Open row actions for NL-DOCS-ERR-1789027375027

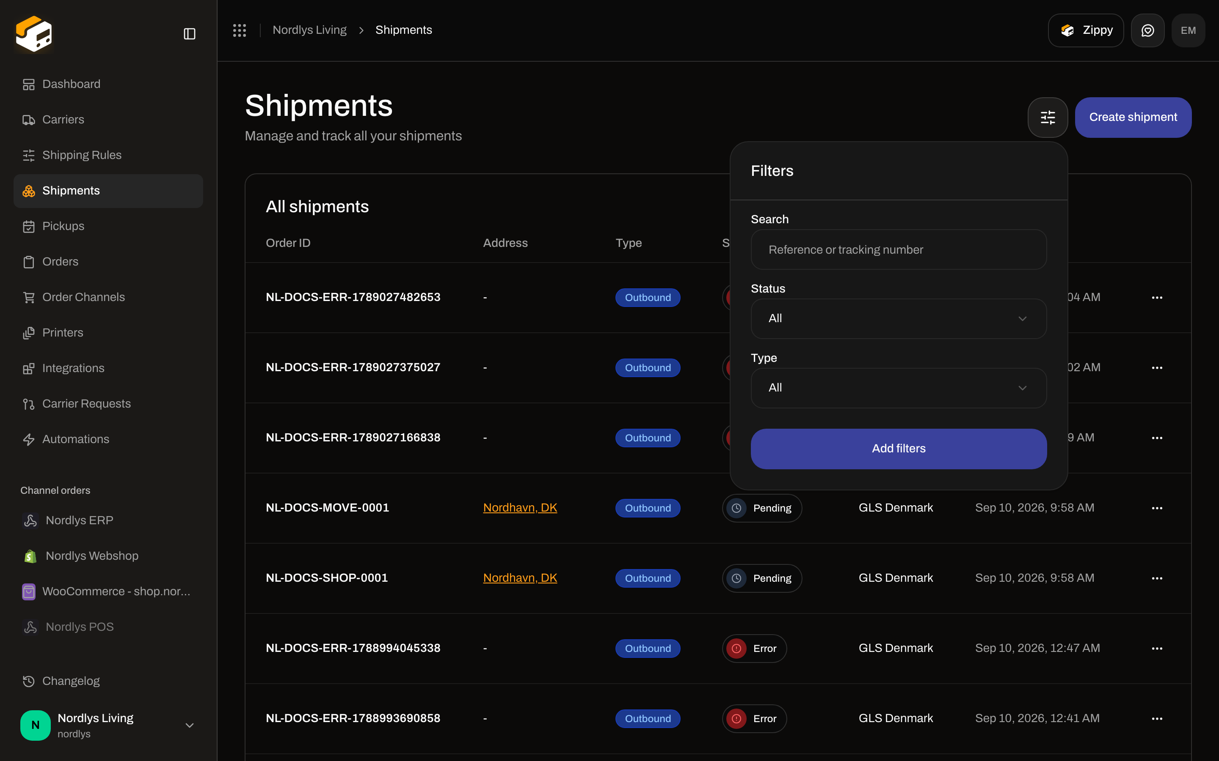coord(1157,368)
